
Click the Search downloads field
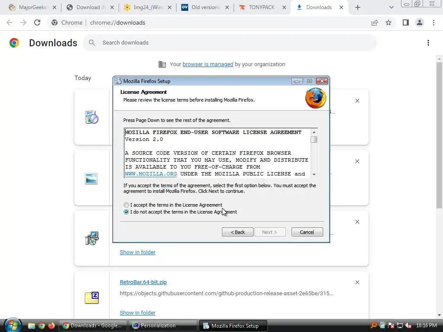[230, 43]
